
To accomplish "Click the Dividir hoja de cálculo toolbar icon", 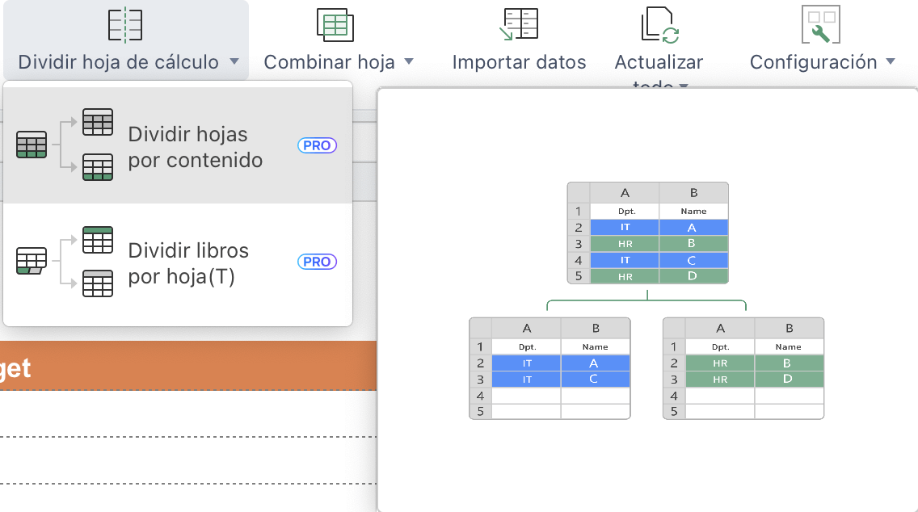I will [x=125, y=24].
